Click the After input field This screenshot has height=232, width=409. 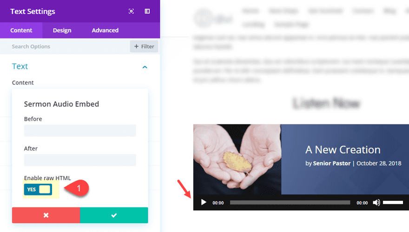pyautogui.click(x=80, y=160)
